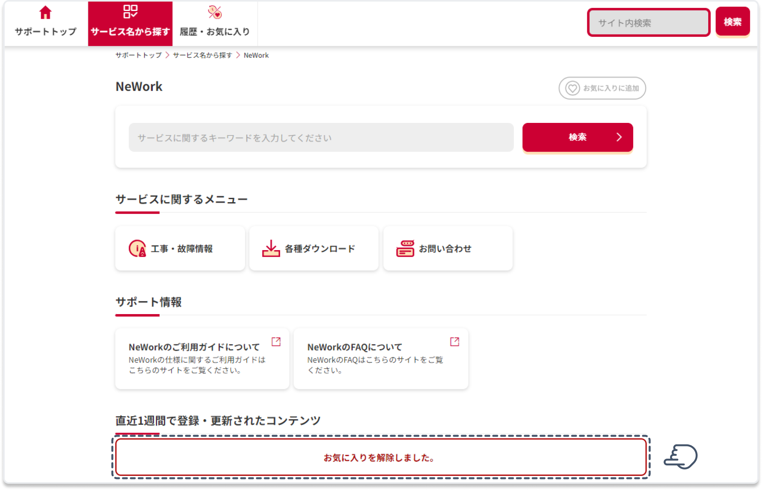The width and height of the screenshot is (762, 490).
Task: Click サポートトップ breadcrumb link
Action: click(138, 55)
